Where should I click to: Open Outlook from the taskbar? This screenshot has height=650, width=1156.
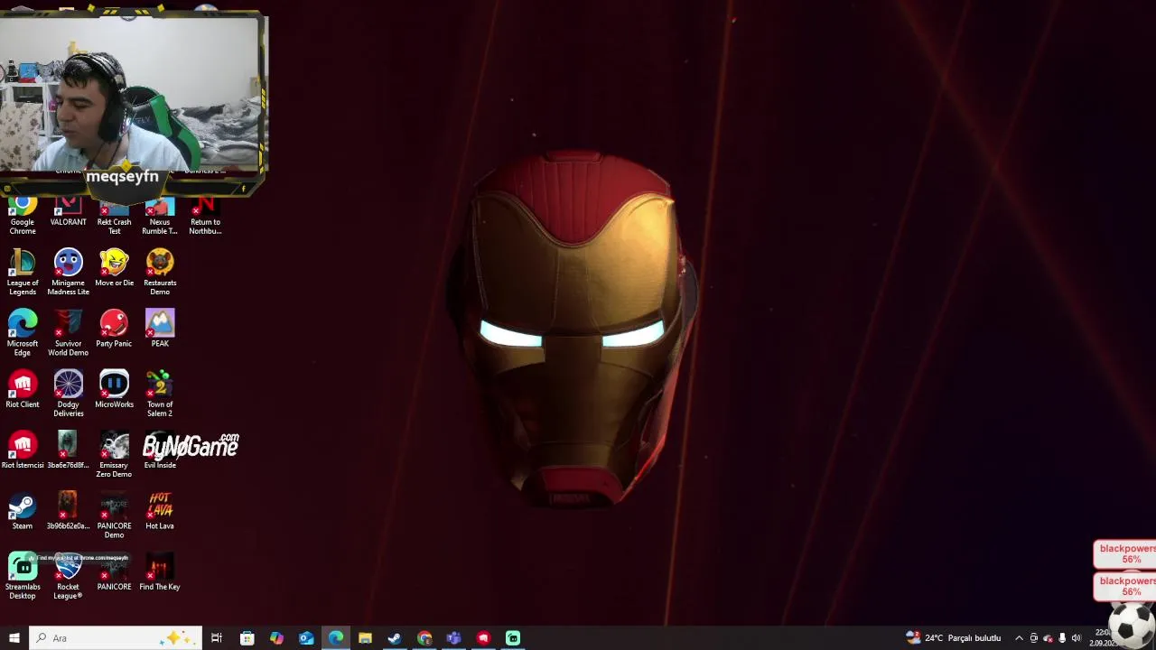306,638
